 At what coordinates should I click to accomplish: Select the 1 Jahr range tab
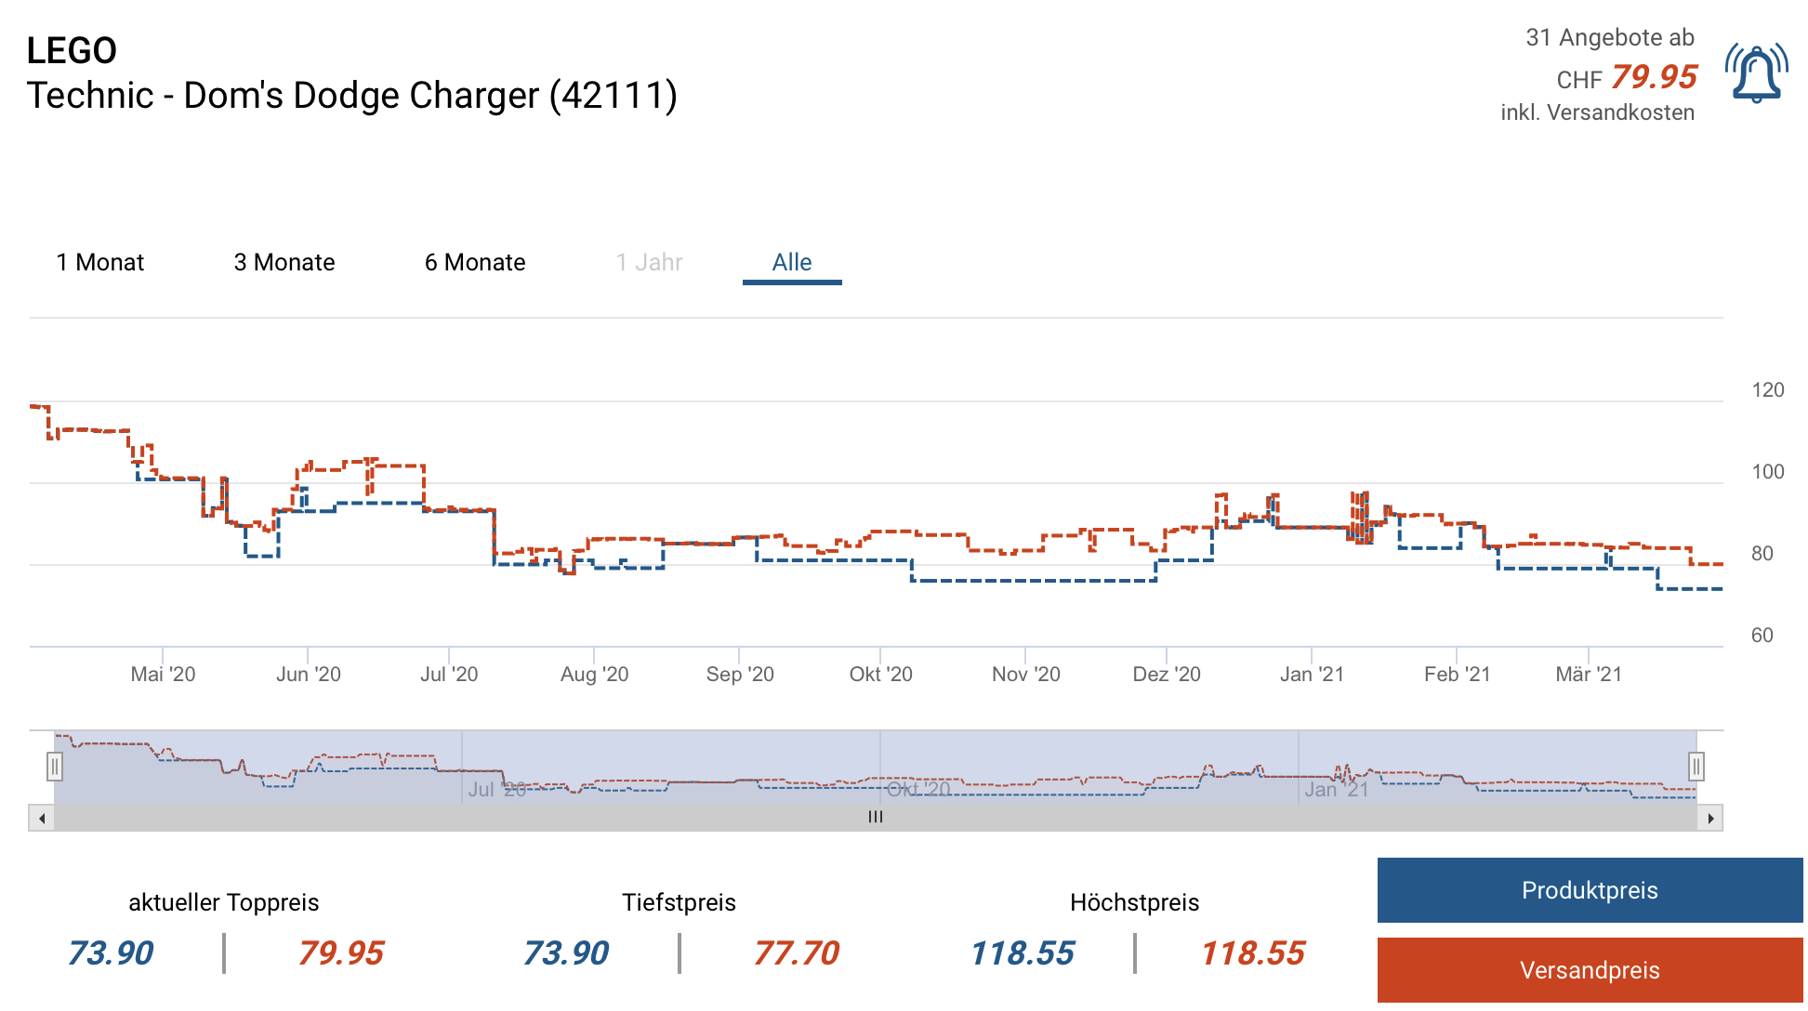pyautogui.click(x=649, y=263)
